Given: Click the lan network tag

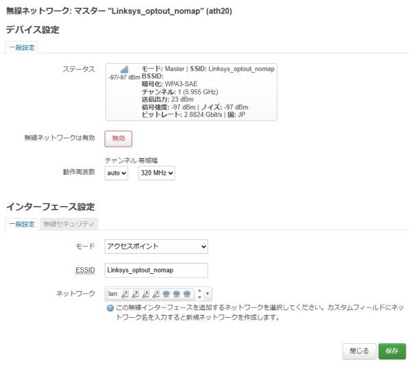Looking at the screenshot, I should 150,294.
